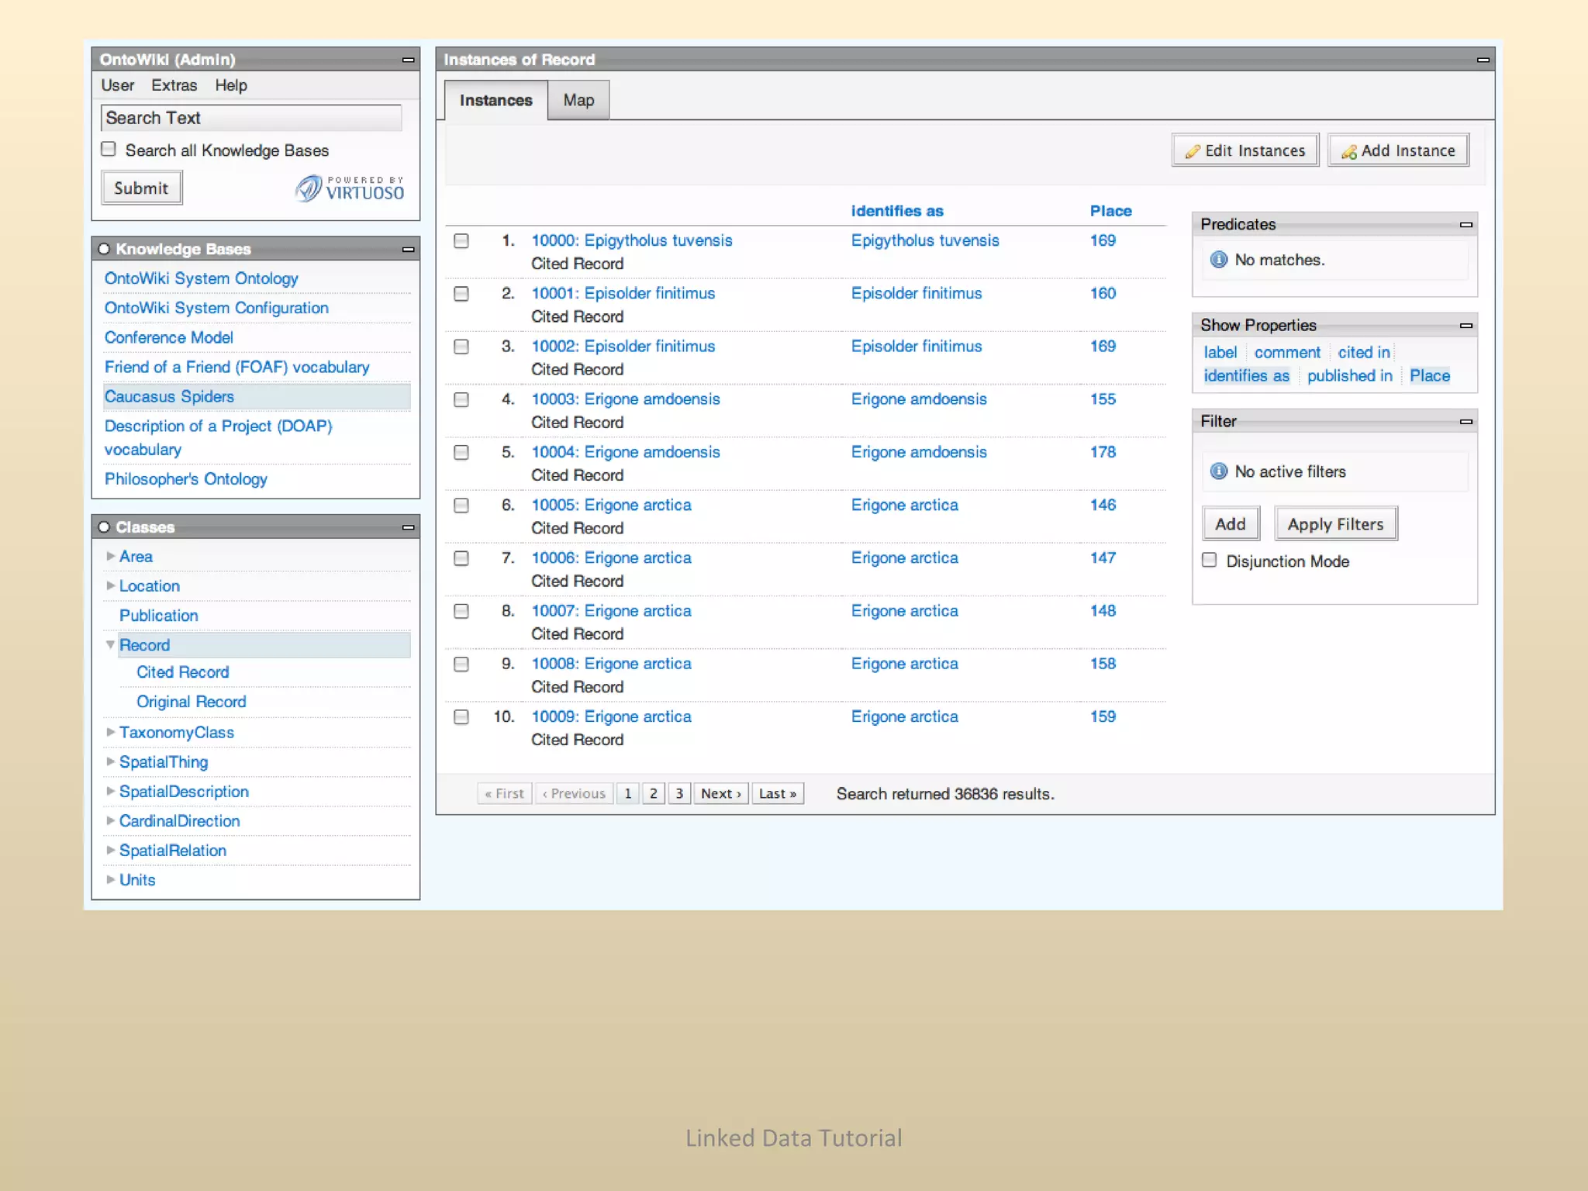Click into the Search Text field
The width and height of the screenshot is (1588, 1191).
[251, 118]
